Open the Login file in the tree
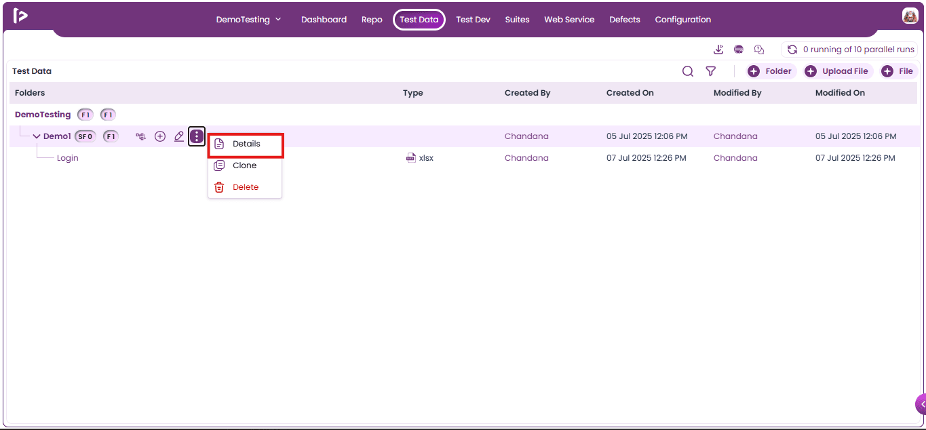 click(68, 158)
